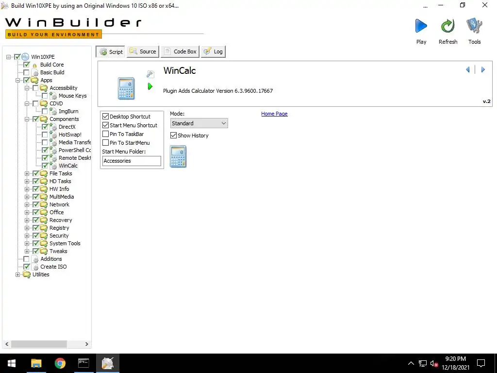The image size is (497, 373).
Task: Select Remote Desktop in the tree
Action: click(x=75, y=158)
